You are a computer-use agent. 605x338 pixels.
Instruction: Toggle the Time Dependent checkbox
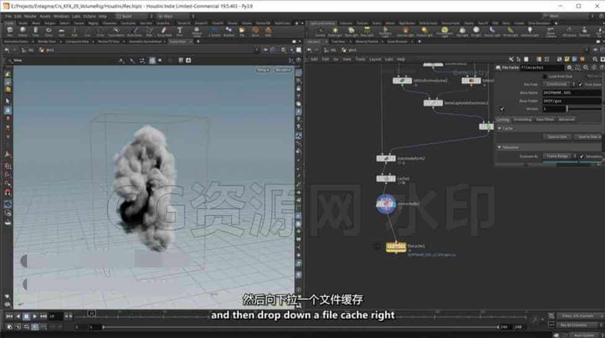click(580, 84)
